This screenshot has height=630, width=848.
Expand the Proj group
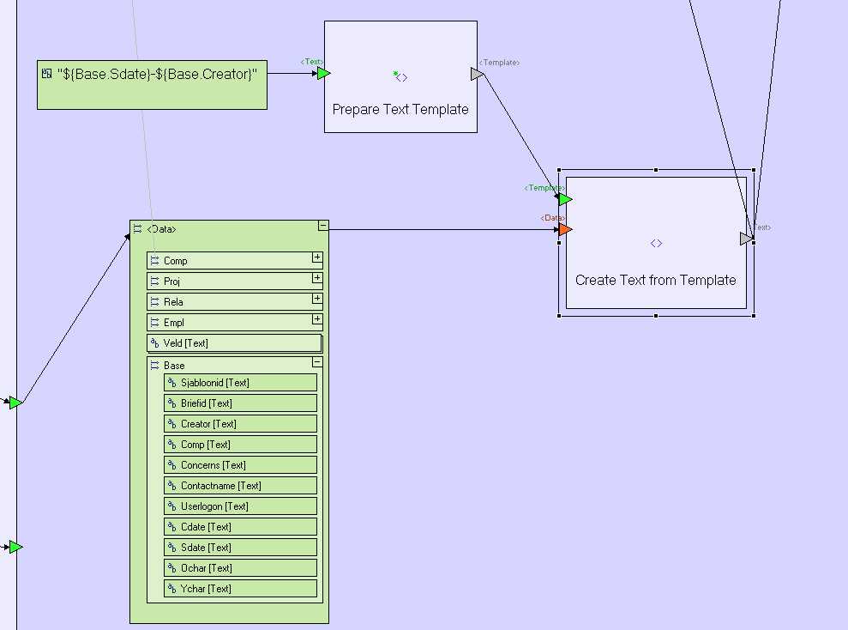[x=317, y=277]
